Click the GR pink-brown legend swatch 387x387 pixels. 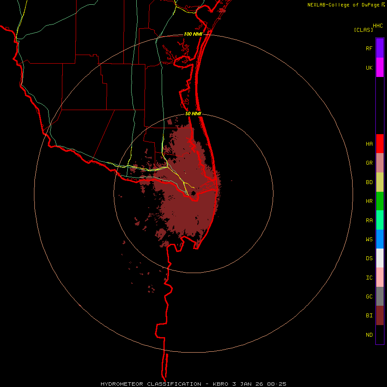pos(380,163)
